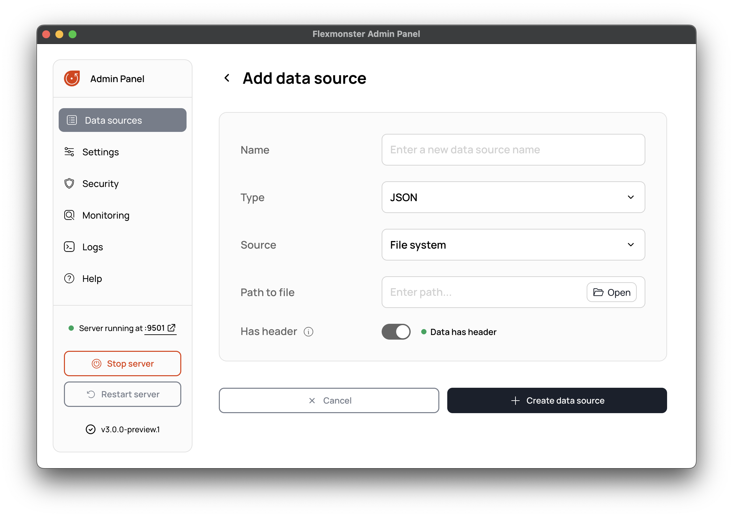The image size is (733, 517).
Task: Click the version checkmark icon
Action: pyautogui.click(x=91, y=429)
